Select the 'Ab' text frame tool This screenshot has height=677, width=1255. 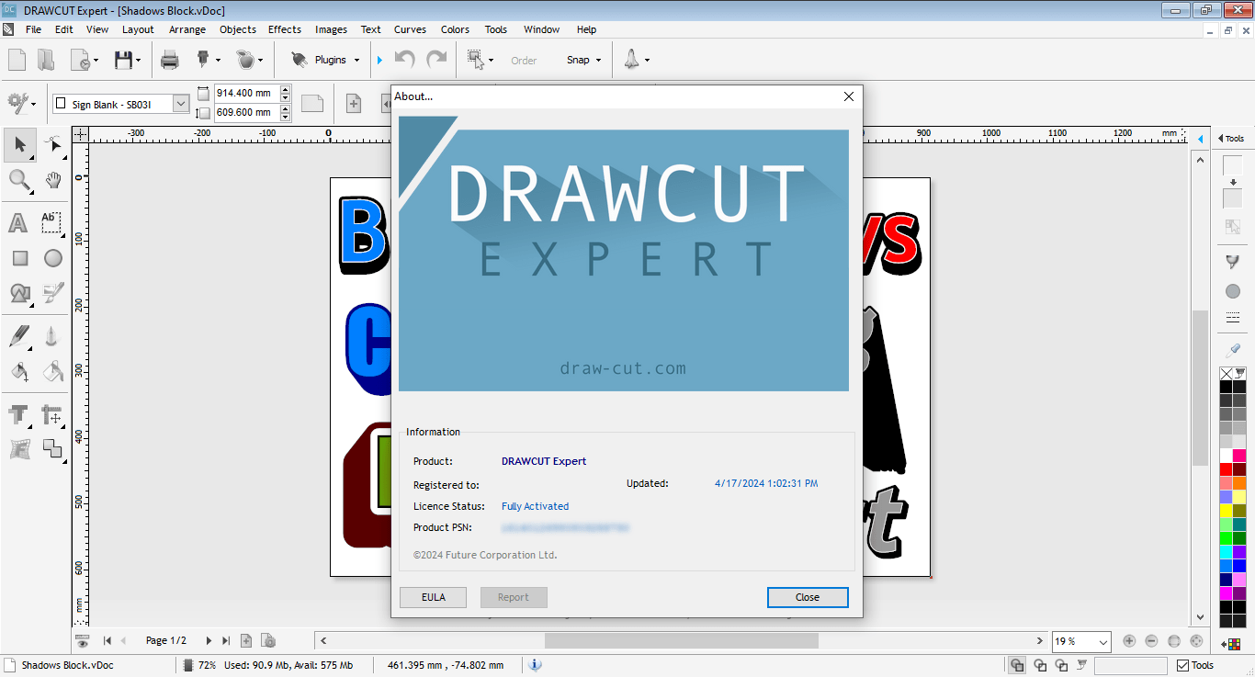(x=51, y=222)
